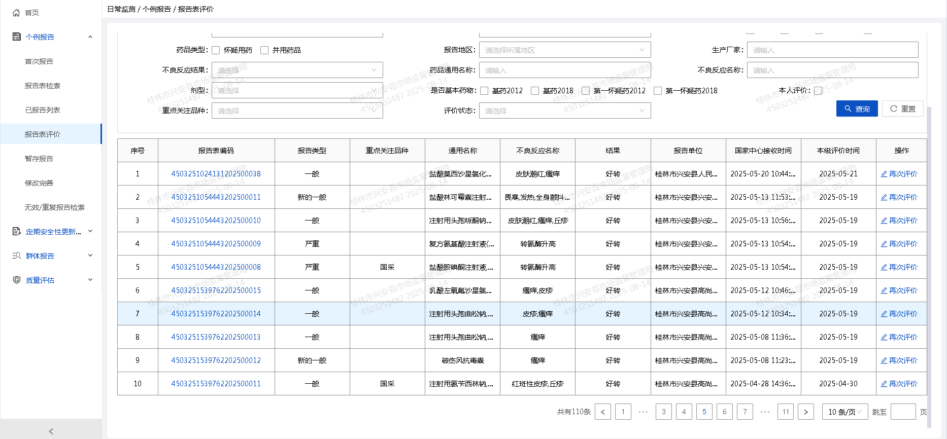Open 报告表检索 in the sidebar menu
Screen dimensions: 947x439
click(x=43, y=86)
